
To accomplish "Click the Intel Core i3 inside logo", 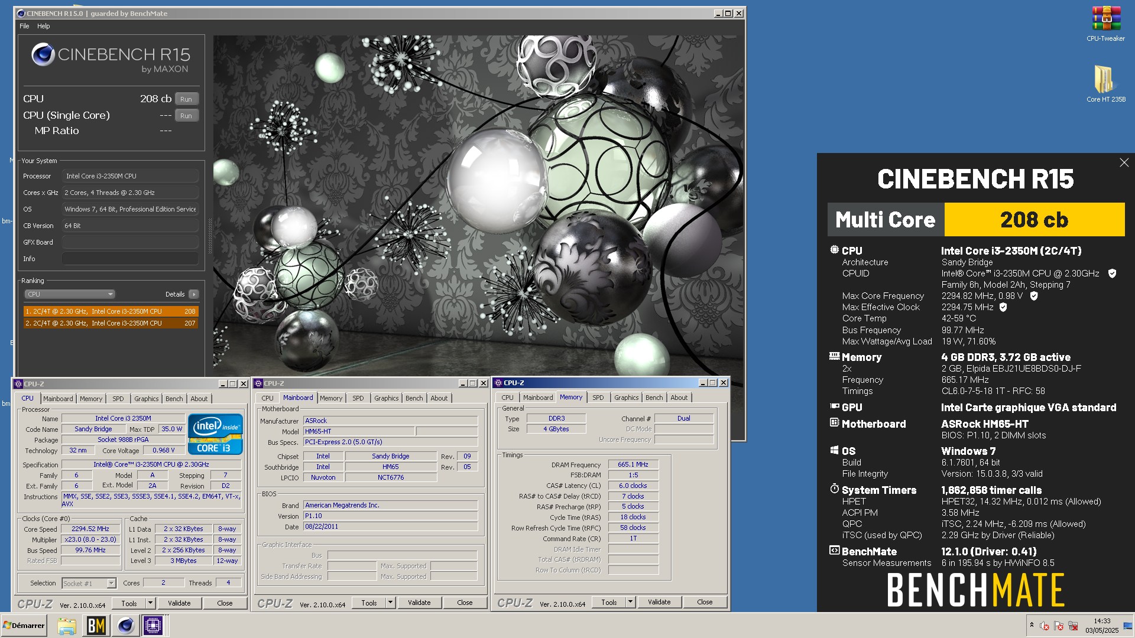I will pyautogui.click(x=215, y=434).
